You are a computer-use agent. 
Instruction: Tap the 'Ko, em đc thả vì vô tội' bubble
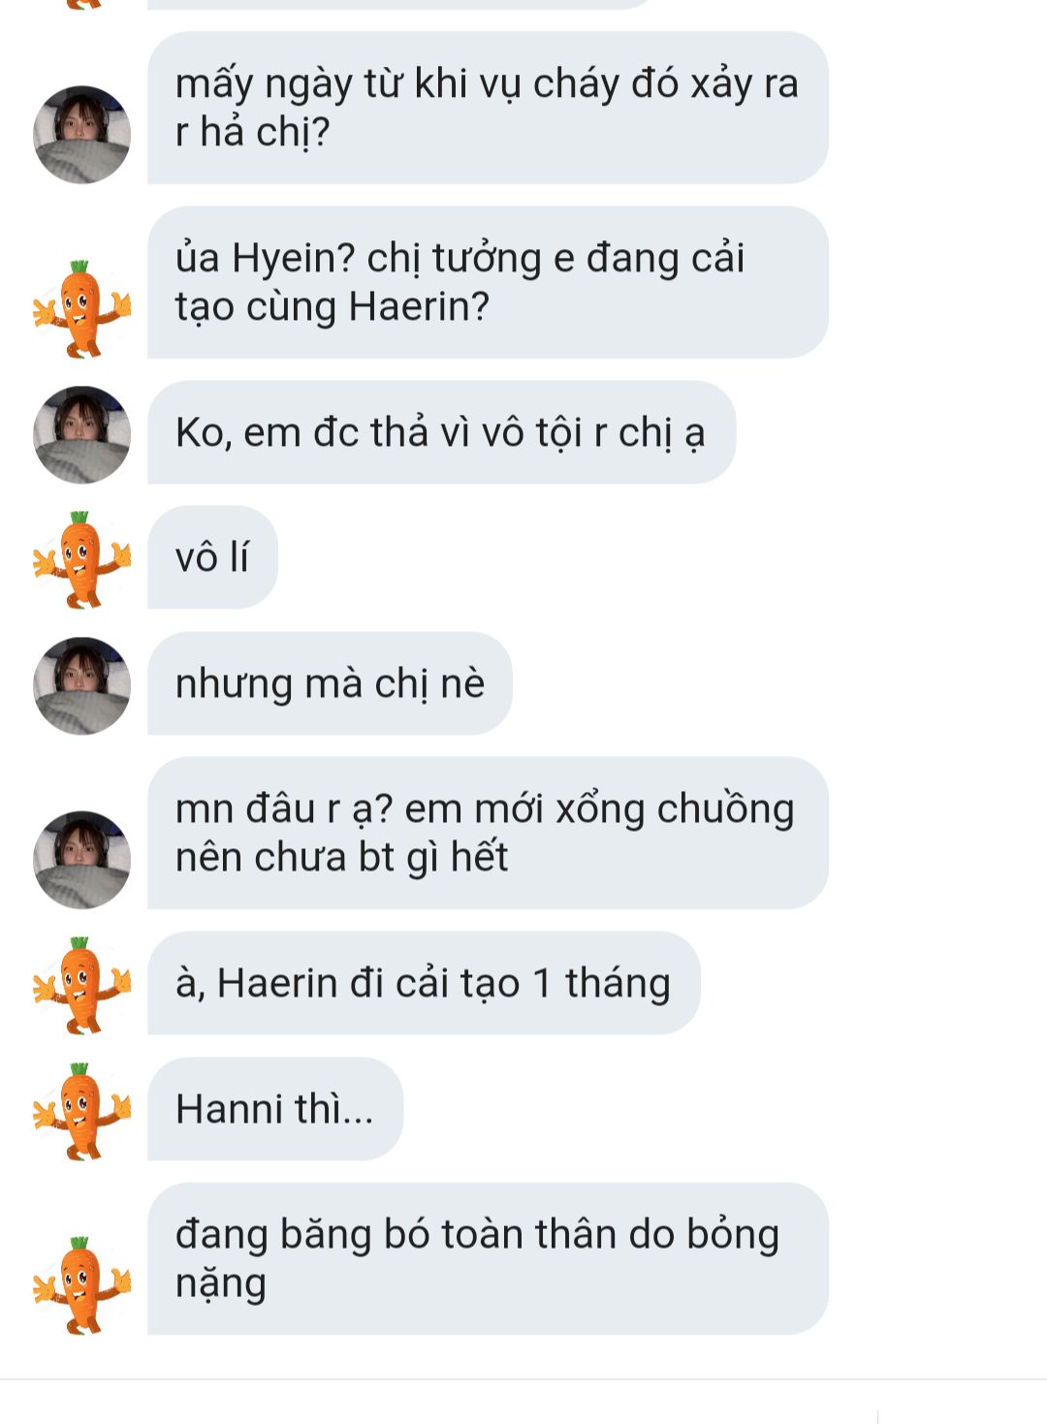click(441, 432)
